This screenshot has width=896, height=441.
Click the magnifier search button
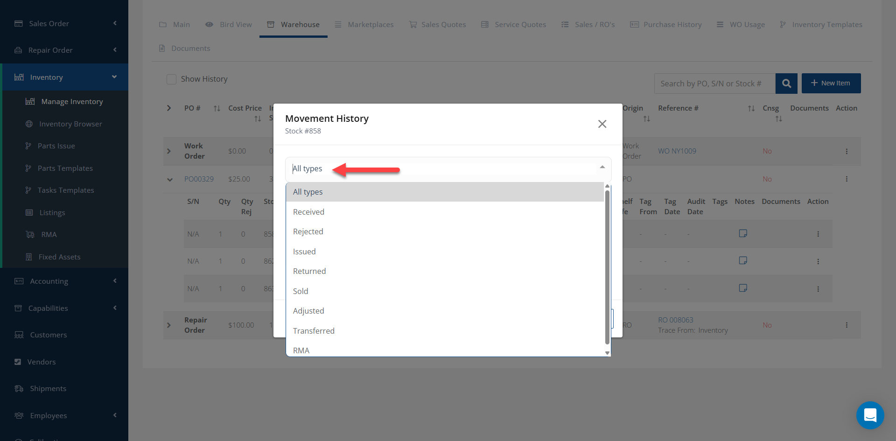click(786, 84)
